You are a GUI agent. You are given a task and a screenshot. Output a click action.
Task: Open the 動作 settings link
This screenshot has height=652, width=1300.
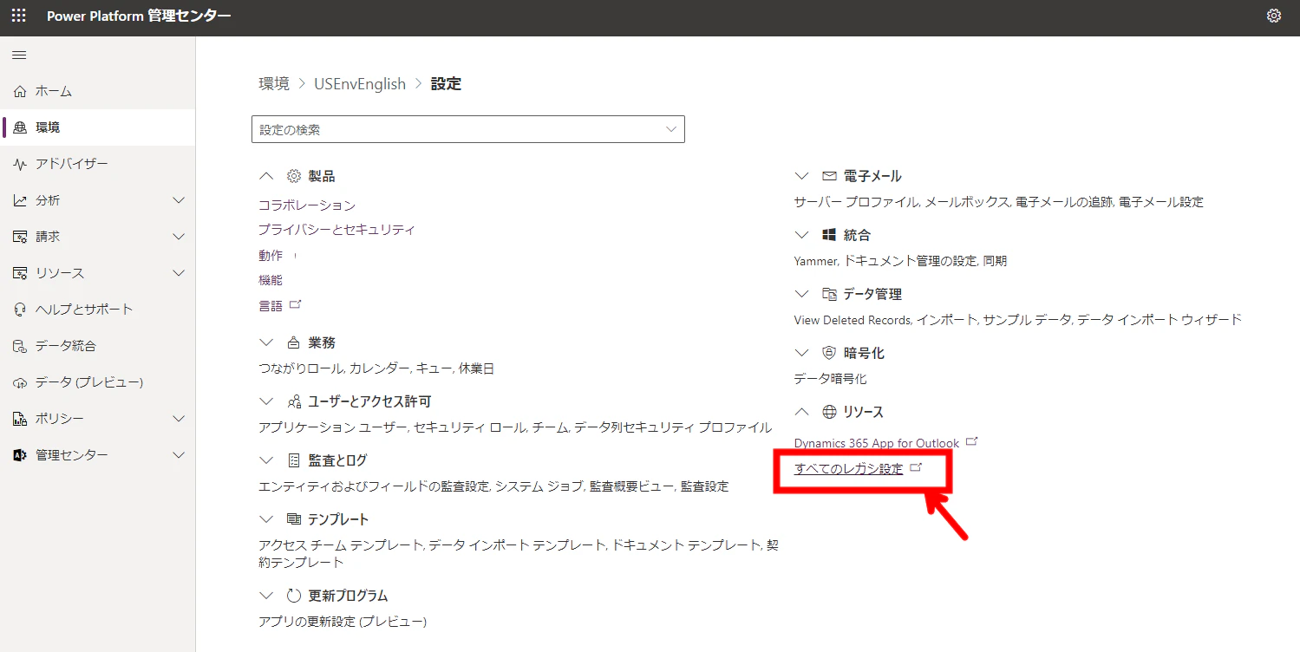click(x=271, y=256)
